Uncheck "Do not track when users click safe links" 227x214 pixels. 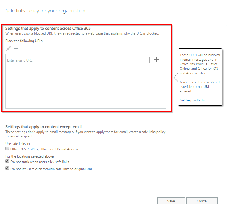pyautogui.click(x=7, y=160)
